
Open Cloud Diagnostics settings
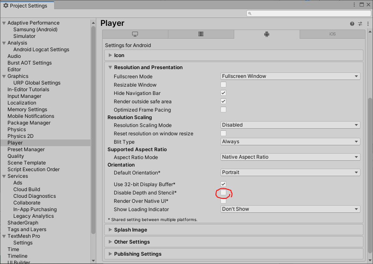click(x=35, y=196)
